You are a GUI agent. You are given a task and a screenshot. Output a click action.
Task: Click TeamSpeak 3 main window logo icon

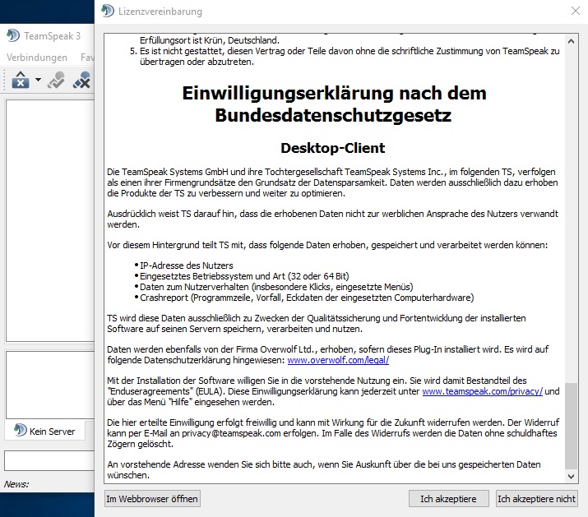point(13,35)
